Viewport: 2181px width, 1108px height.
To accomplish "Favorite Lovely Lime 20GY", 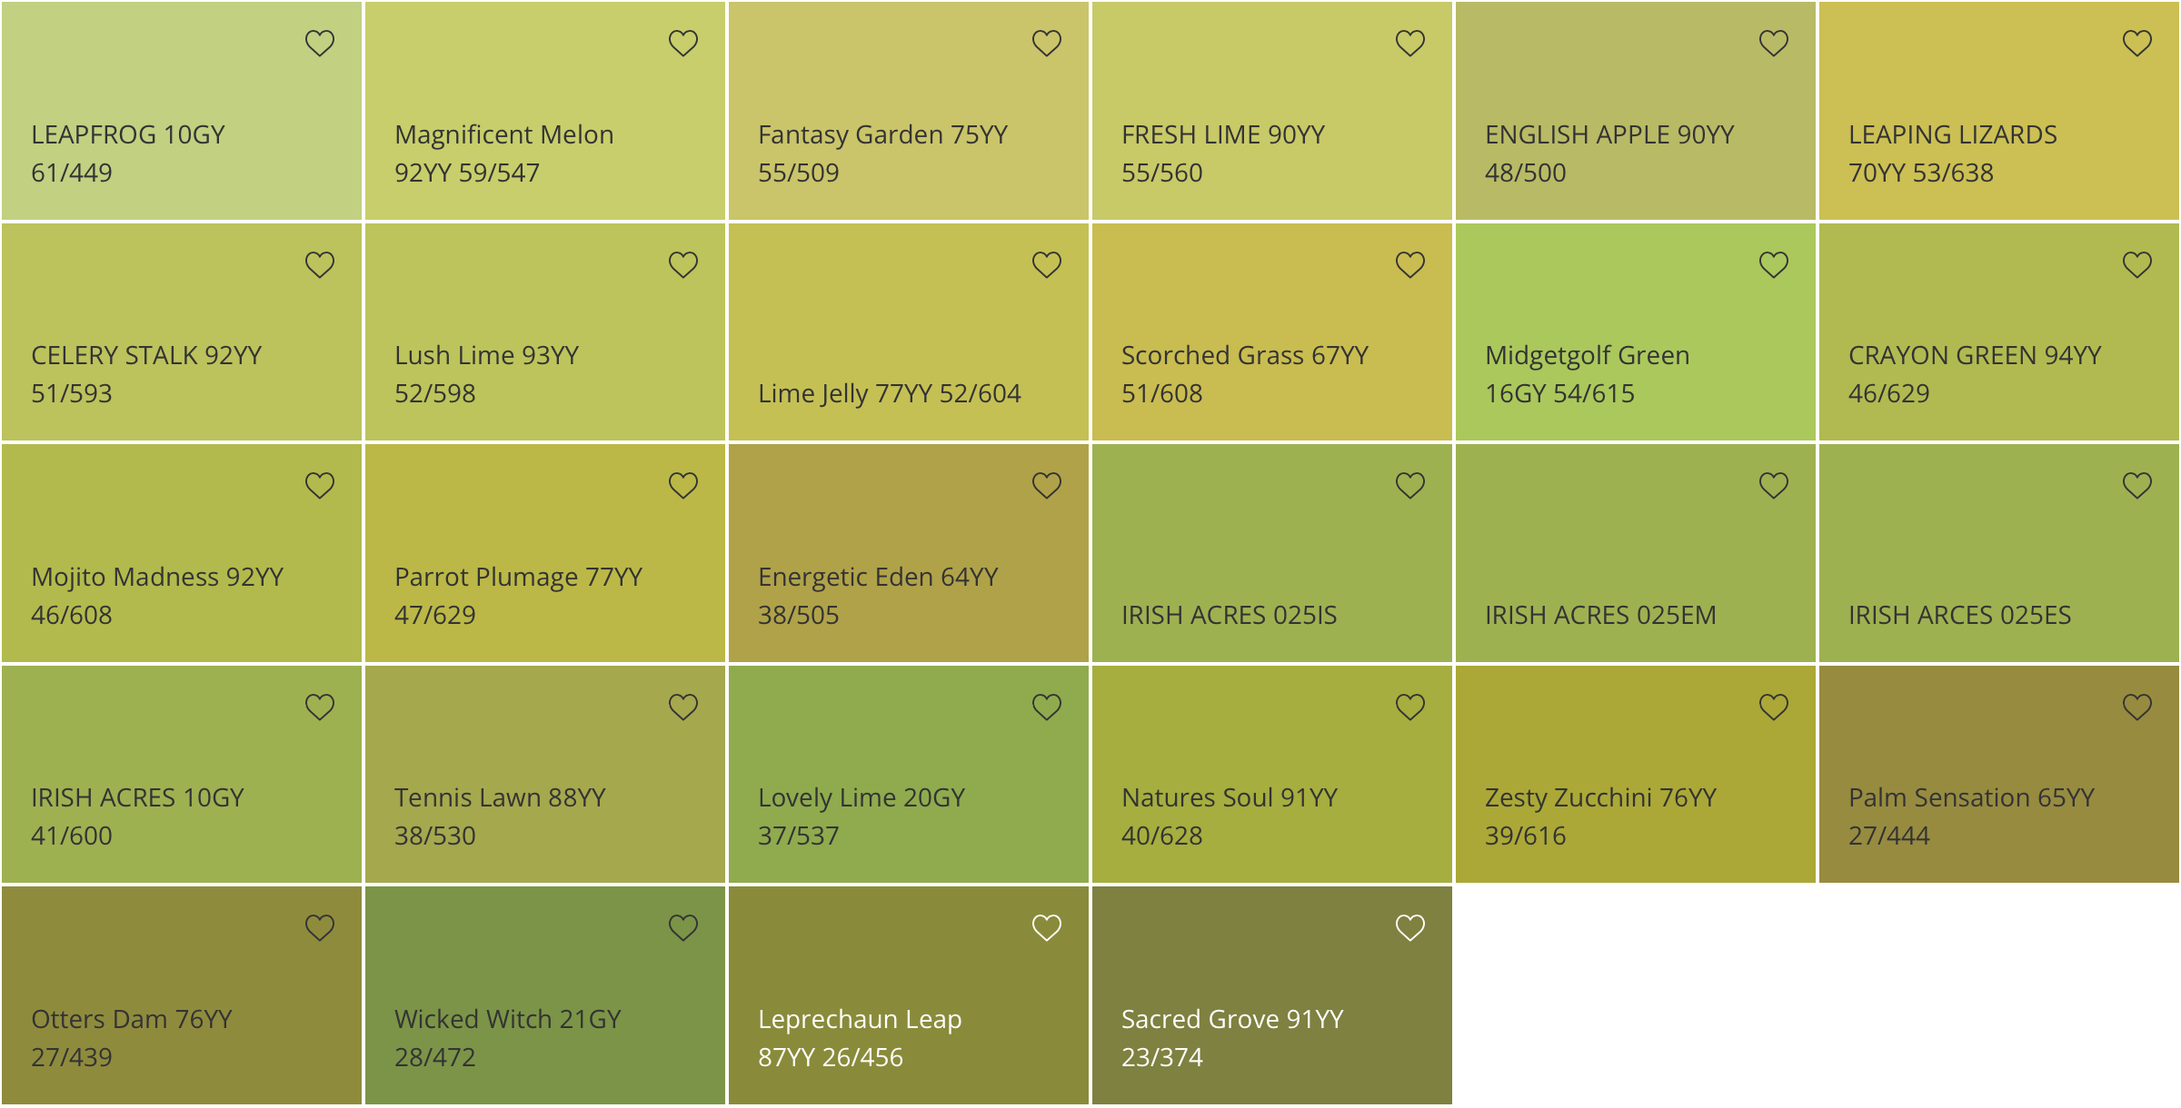I will coord(1047,707).
